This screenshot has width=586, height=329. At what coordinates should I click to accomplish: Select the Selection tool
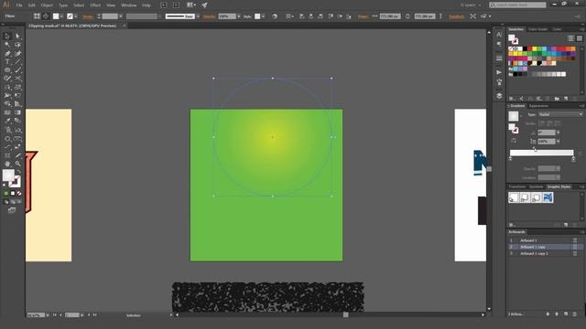tap(6, 37)
